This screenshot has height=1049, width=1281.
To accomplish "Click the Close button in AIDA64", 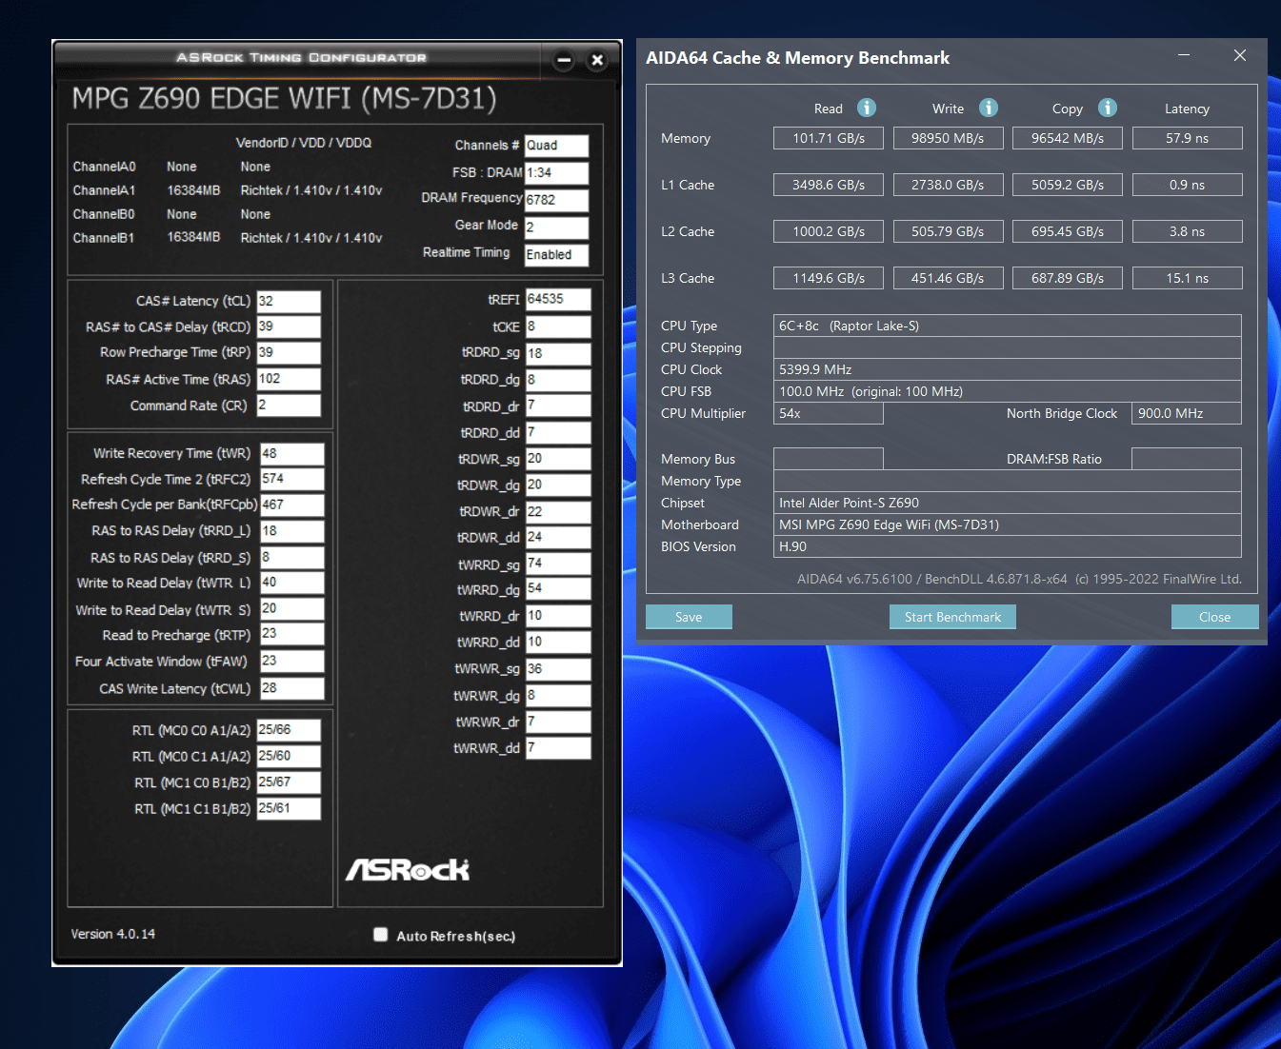I will click(x=1214, y=617).
